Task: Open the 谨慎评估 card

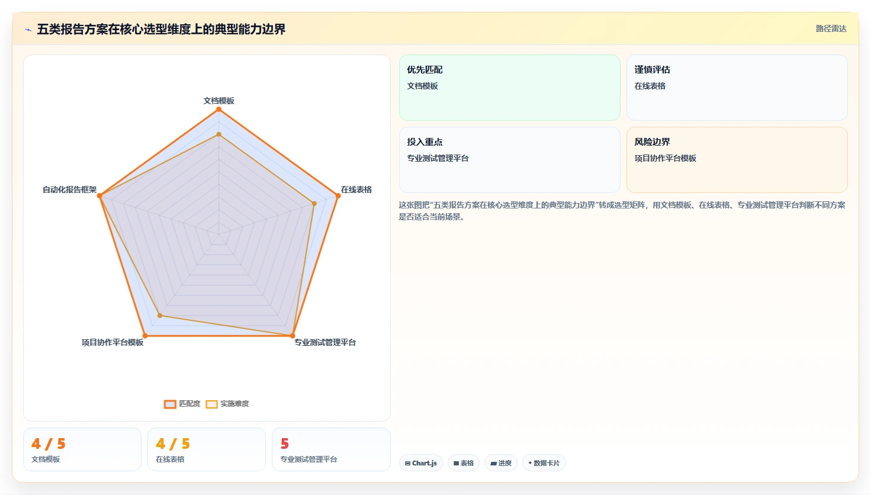Action: pyautogui.click(x=737, y=88)
